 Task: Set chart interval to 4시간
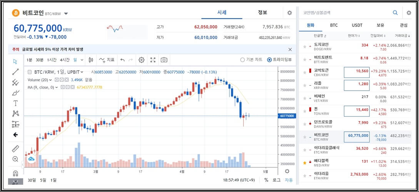[64, 60]
